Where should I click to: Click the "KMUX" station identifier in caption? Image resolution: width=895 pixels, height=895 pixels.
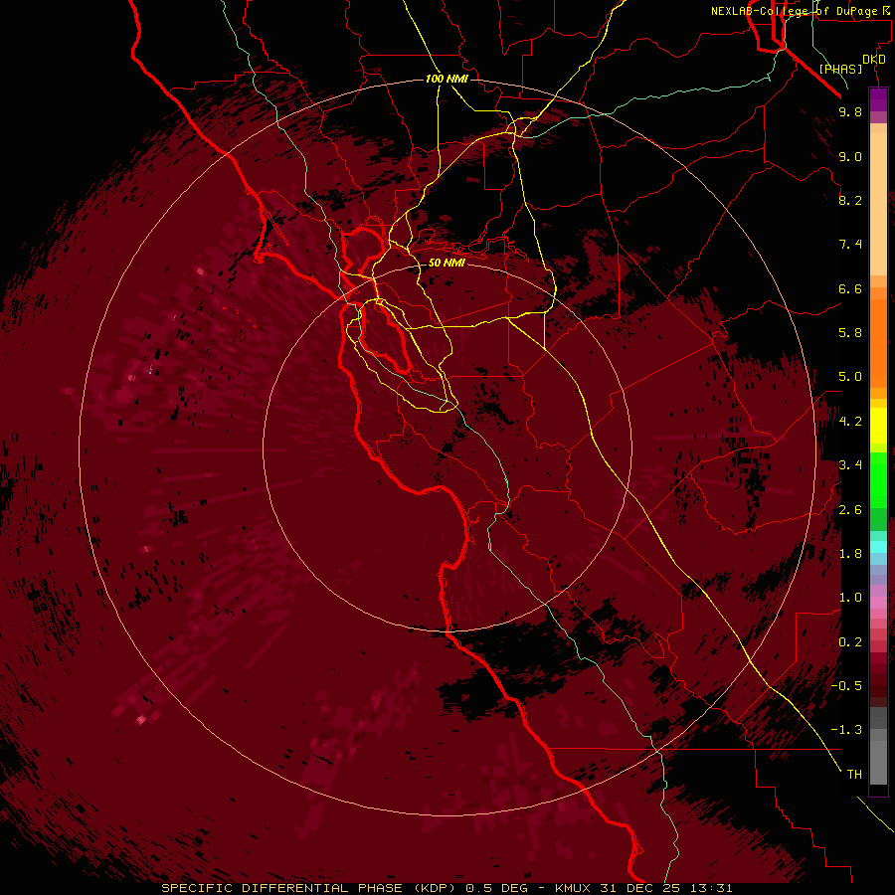click(575, 888)
